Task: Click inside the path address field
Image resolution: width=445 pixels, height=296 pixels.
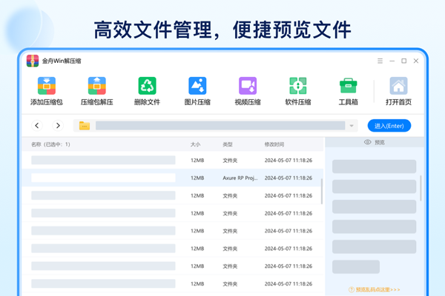Action: (x=220, y=126)
